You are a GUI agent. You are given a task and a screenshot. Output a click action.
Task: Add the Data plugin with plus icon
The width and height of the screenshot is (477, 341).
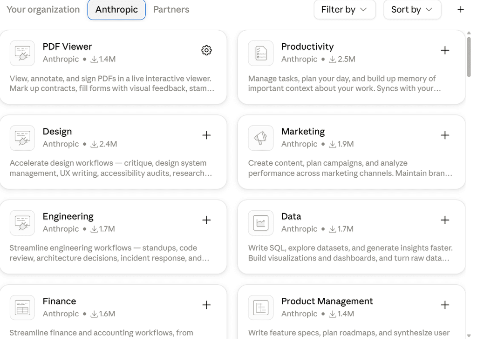coord(445,220)
